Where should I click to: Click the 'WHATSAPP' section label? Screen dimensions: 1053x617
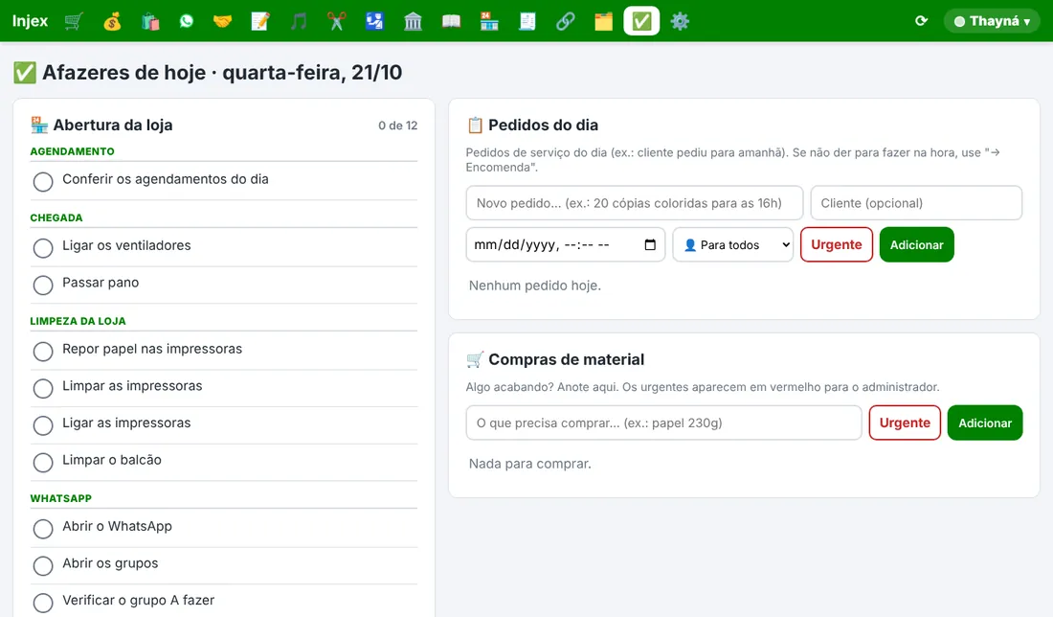coord(61,499)
